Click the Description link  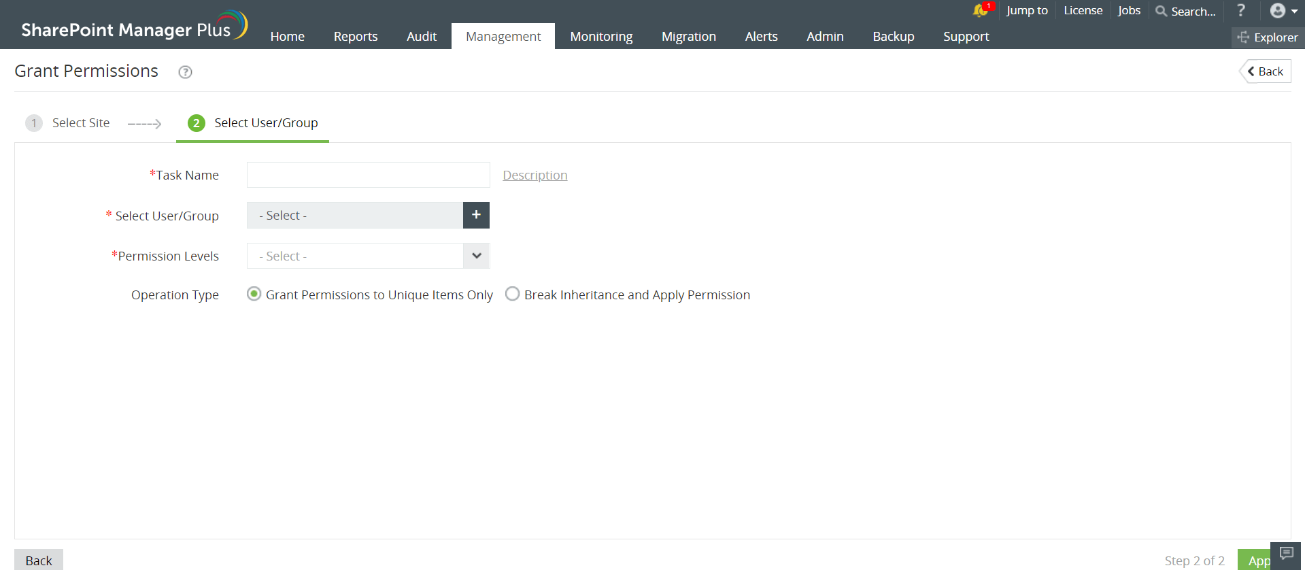point(535,175)
